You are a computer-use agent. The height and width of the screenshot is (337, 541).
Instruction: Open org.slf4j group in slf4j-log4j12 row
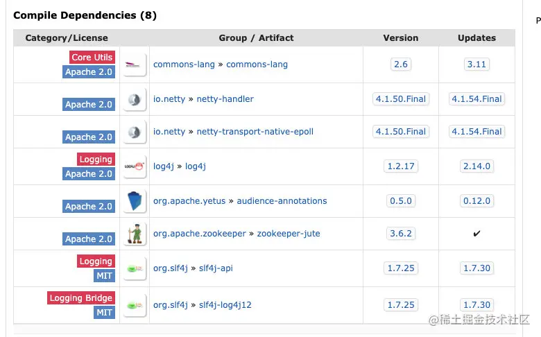(x=171, y=305)
